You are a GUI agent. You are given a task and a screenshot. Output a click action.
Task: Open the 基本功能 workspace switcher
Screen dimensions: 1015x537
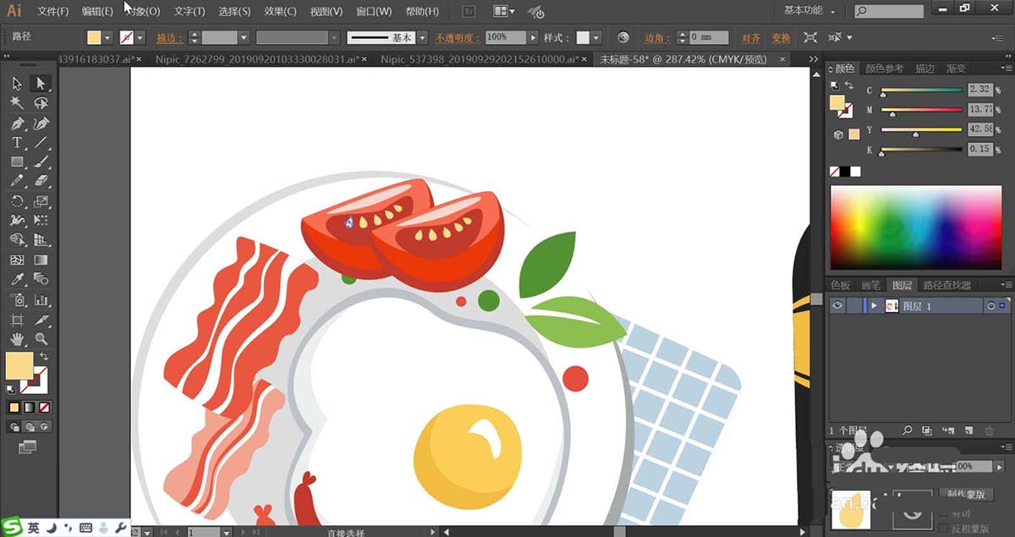click(x=809, y=11)
